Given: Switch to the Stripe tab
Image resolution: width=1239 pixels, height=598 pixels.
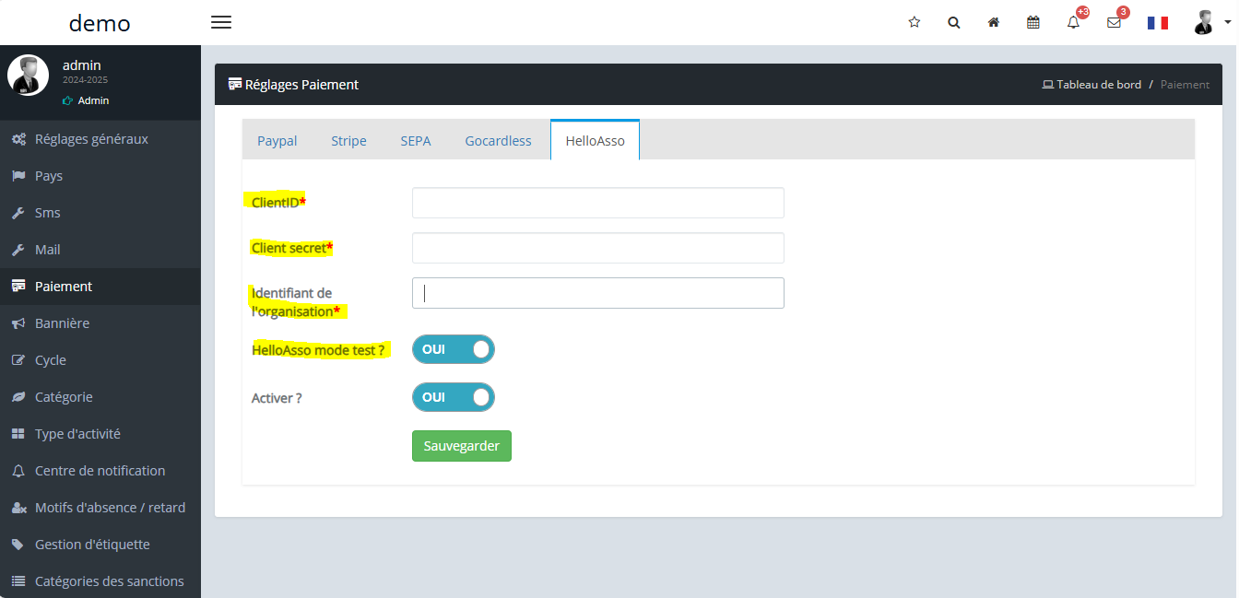Looking at the screenshot, I should tap(349, 141).
